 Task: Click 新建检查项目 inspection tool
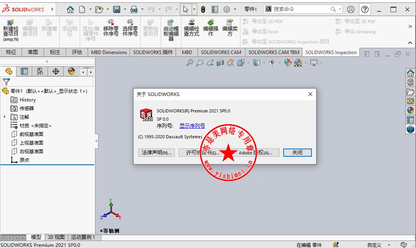11,30
